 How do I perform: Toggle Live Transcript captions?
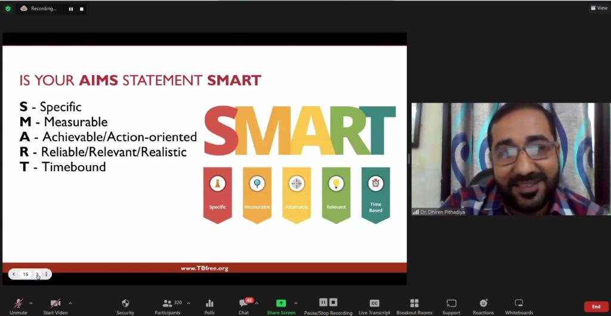(x=374, y=304)
